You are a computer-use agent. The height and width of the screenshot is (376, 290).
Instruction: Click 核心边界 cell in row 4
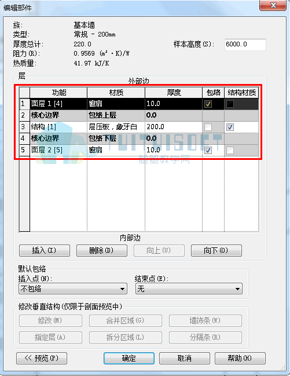[x=58, y=138]
